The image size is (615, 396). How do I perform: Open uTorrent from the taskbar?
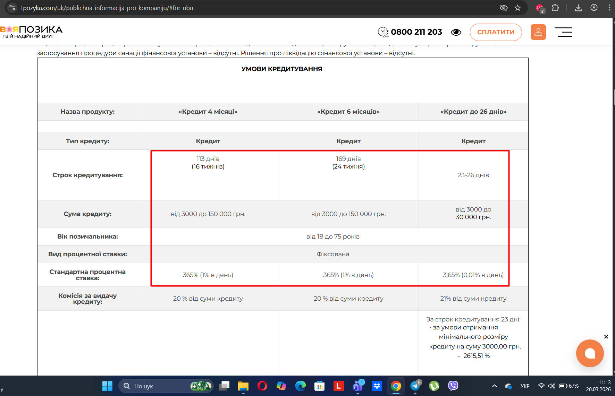pos(434,386)
